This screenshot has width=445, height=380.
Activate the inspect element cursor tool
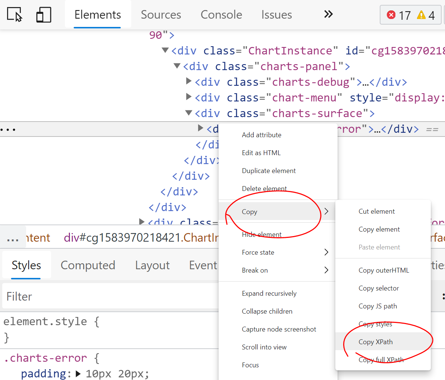coord(14,15)
